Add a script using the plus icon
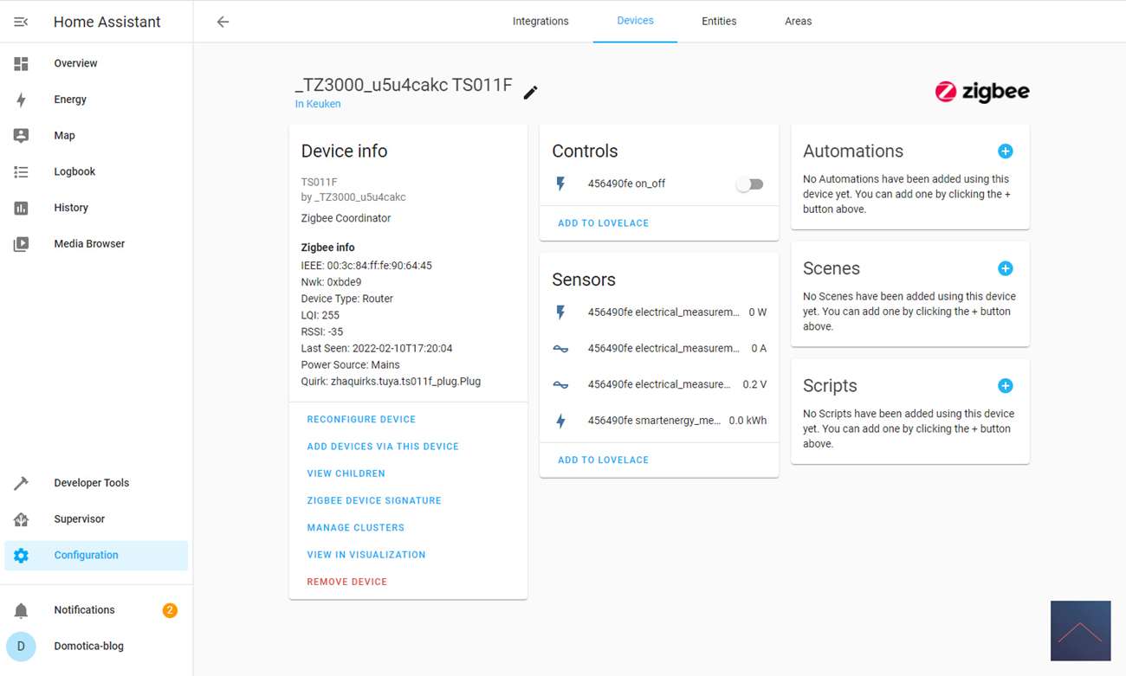 pos(1005,386)
